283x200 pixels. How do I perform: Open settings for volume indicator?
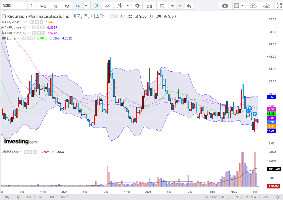pyautogui.click(x=30, y=152)
